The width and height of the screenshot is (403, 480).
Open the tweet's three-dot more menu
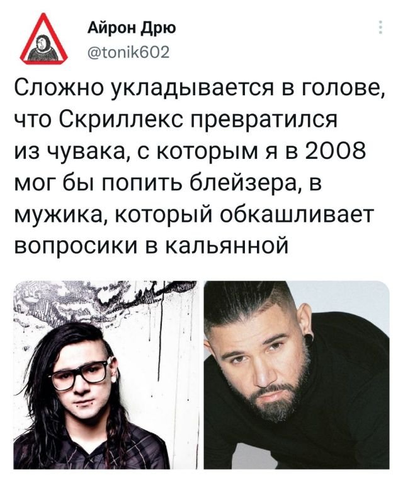[381, 28]
